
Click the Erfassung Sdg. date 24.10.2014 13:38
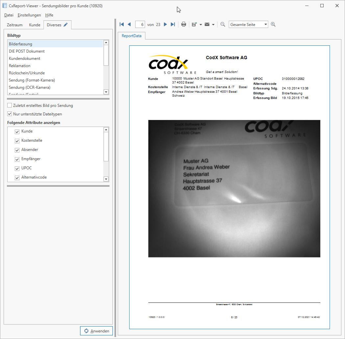[295, 88]
